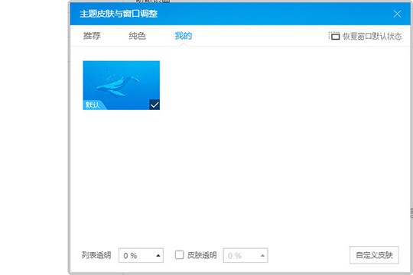Viewport: 413px width, 275px height.
Task: Click the 默认 label on the skin
Action: click(x=93, y=105)
